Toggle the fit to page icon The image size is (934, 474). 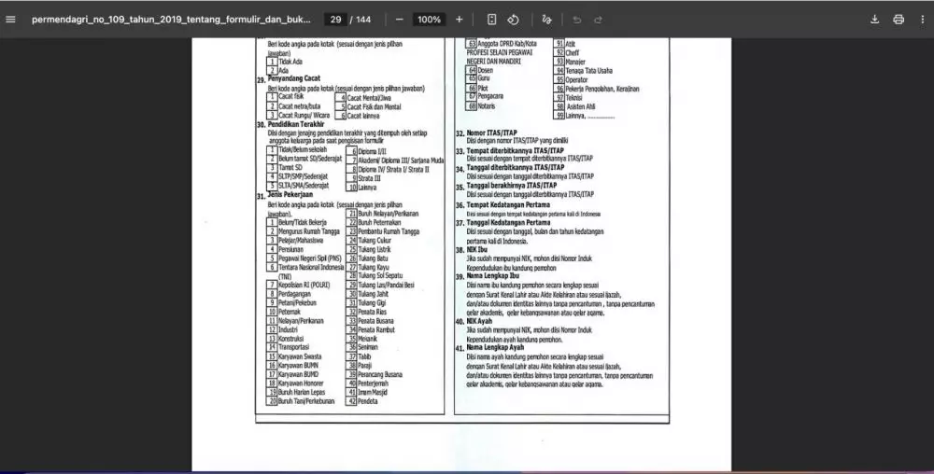(492, 20)
